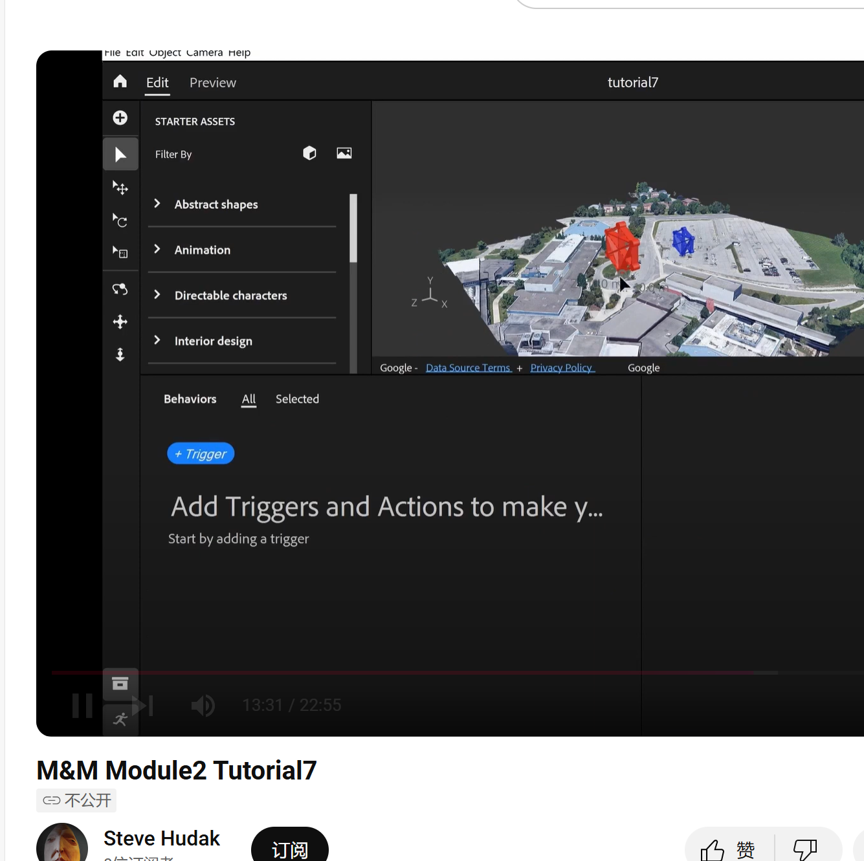Open the Add asset plus icon

tap(120, 118)
